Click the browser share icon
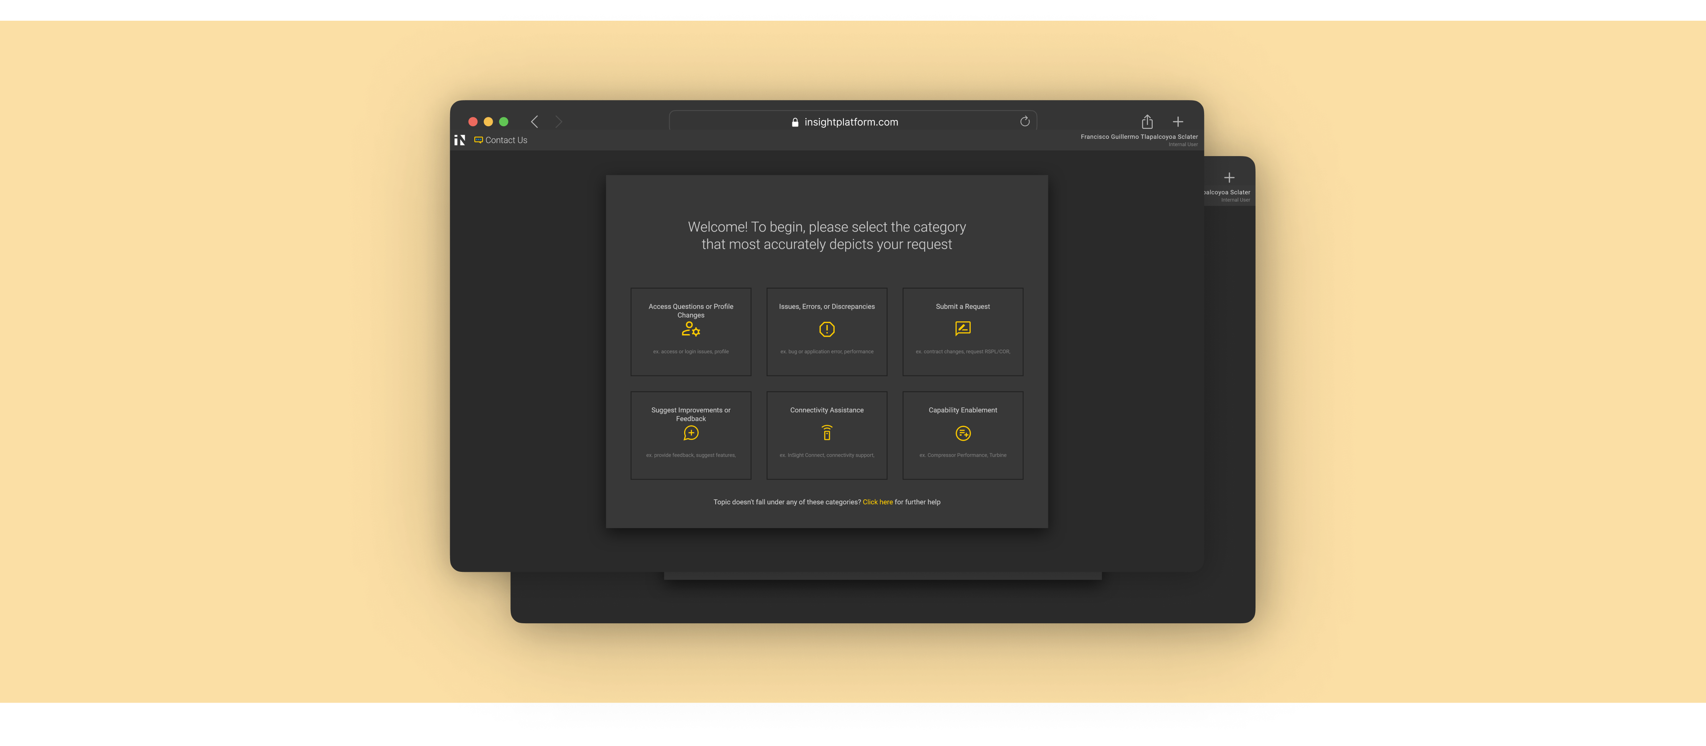The width and height of the screenshot is (1706, 746). click(x=1147, y=122)
